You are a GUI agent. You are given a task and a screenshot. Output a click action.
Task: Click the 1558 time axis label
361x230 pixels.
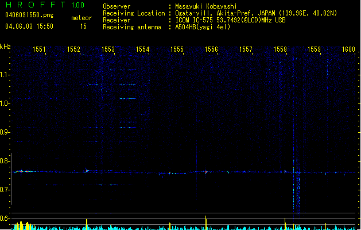280,49
